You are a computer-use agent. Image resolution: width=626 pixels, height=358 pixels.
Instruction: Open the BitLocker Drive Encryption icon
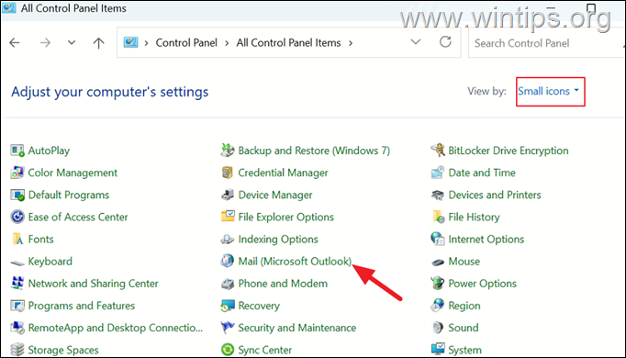point(438,151)
